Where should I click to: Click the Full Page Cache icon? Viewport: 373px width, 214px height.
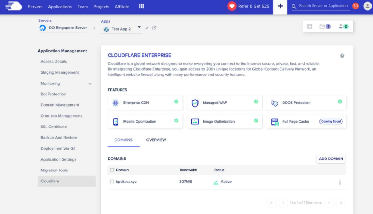[x=275, y=122]
